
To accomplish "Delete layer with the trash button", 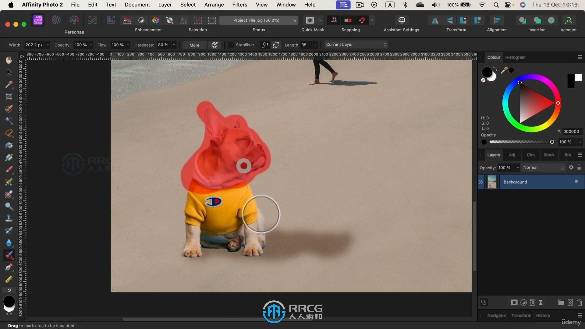I will (580, 302).
